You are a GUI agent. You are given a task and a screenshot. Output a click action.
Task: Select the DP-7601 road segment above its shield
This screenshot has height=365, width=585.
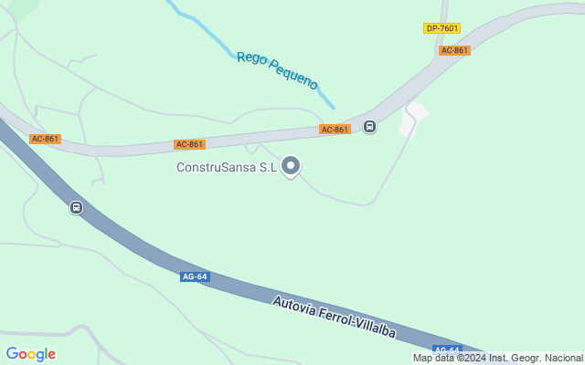click(443, 11)
